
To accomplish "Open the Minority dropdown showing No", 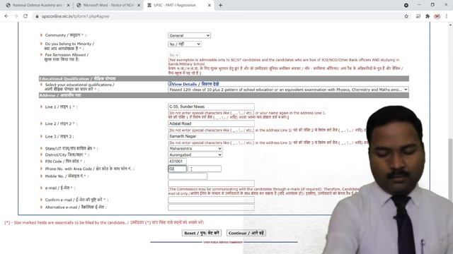I will coord(185,44).
